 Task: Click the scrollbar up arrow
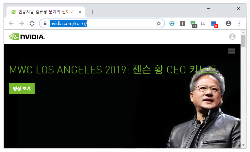pyautogui.click(x=243, y=32)
